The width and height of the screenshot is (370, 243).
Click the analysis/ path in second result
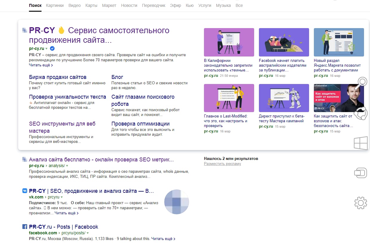click(56, 166)
